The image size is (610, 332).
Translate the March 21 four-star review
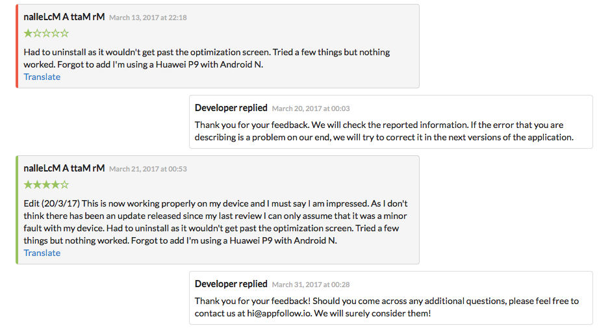(x=42, y=253)
